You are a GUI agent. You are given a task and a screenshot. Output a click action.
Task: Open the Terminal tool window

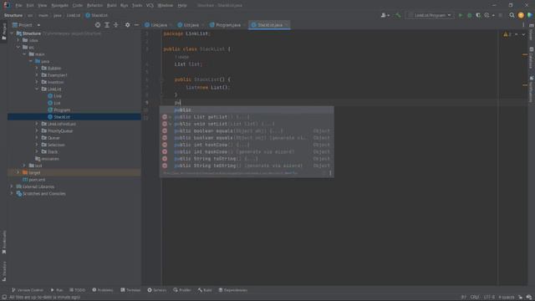pyautogui.click(x=130, y=290)
